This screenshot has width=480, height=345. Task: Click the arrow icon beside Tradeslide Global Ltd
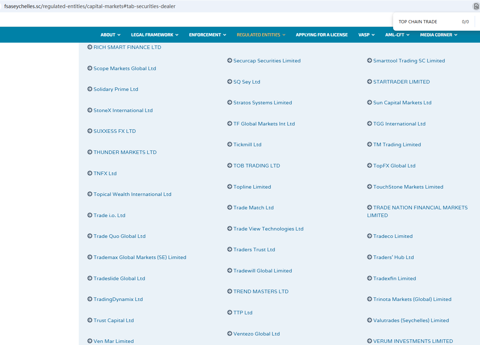click(x=90, y=278)
